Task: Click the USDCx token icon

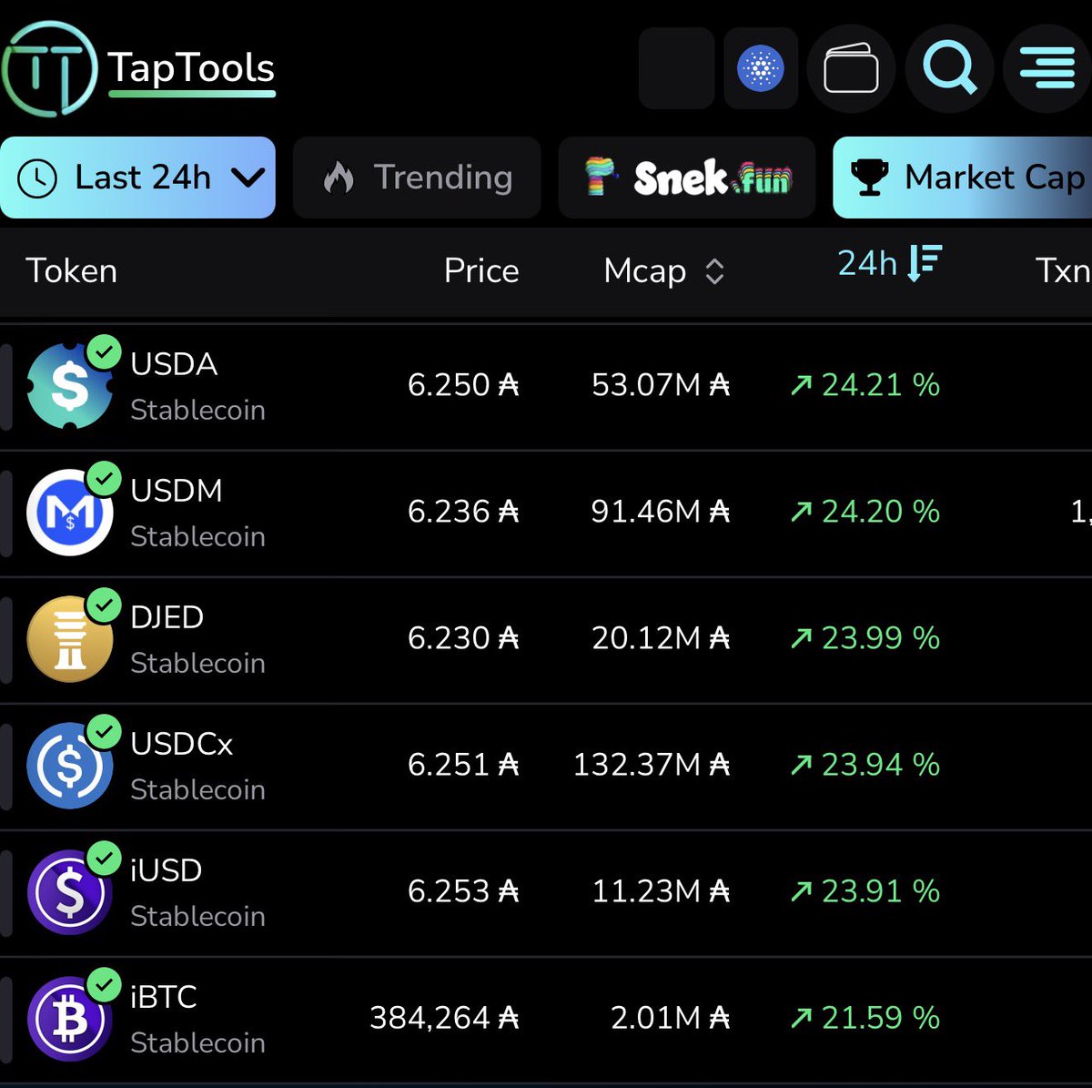Action: [x=70, y=766]
